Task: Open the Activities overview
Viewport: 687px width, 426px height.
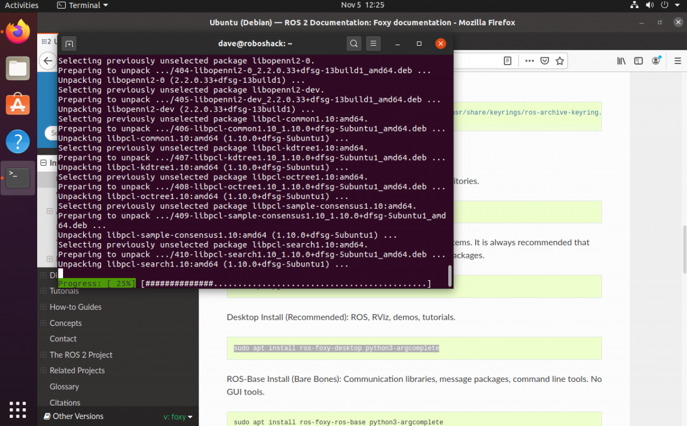Action: tap(22, 5)
